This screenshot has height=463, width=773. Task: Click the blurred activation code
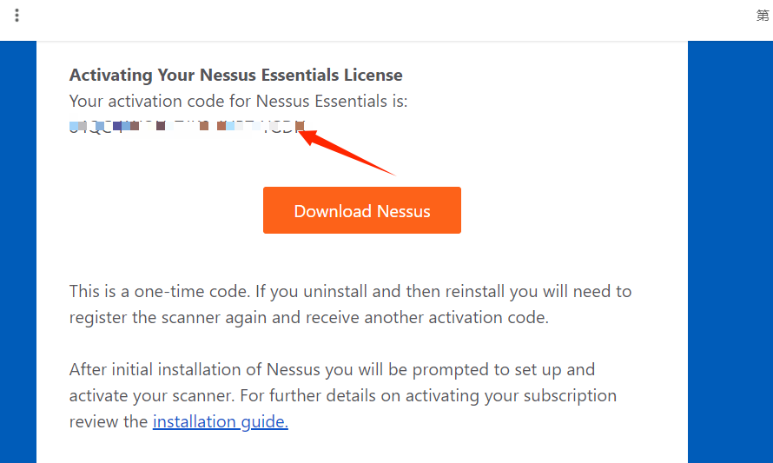pyautogui.click(x=186, y=127)
